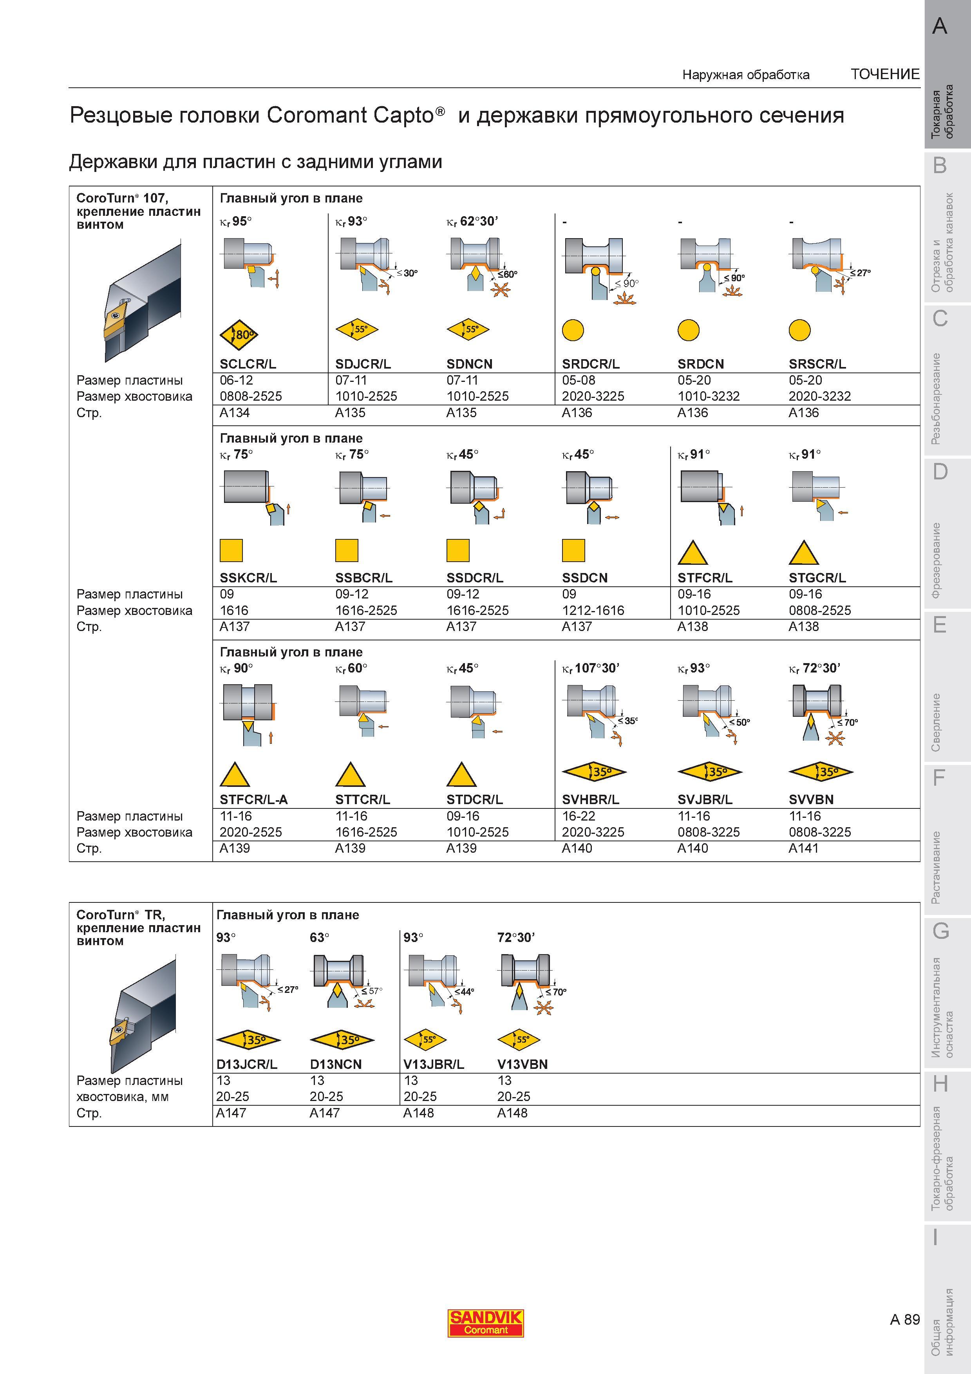Select section tab F Растачивание

(947, 840)
